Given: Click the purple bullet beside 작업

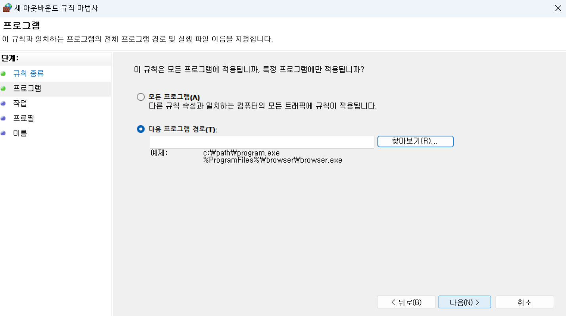Looking at the screenshot, I should 3,103.
